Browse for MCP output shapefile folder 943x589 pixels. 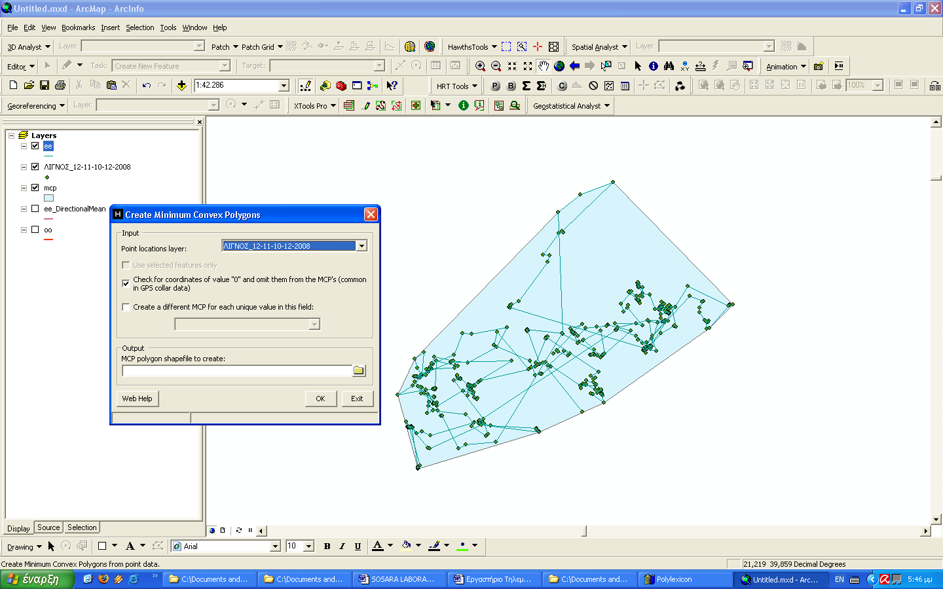pos(359,370)
